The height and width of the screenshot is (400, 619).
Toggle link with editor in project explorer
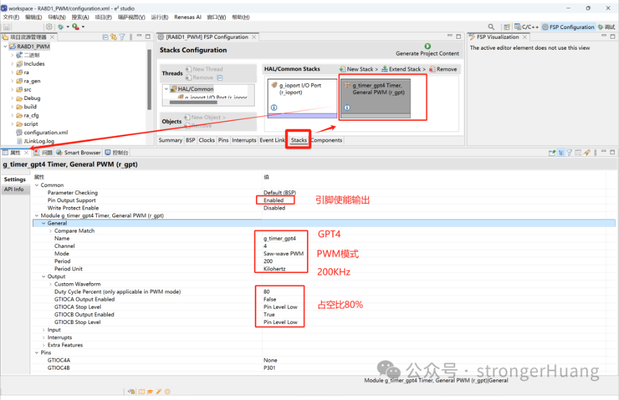pos(113,37)
